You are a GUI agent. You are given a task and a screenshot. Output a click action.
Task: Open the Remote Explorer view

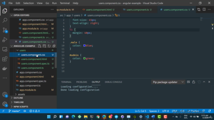coord(5,49)
